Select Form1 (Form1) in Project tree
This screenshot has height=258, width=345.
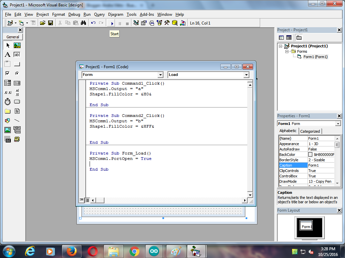click(315, 57)
